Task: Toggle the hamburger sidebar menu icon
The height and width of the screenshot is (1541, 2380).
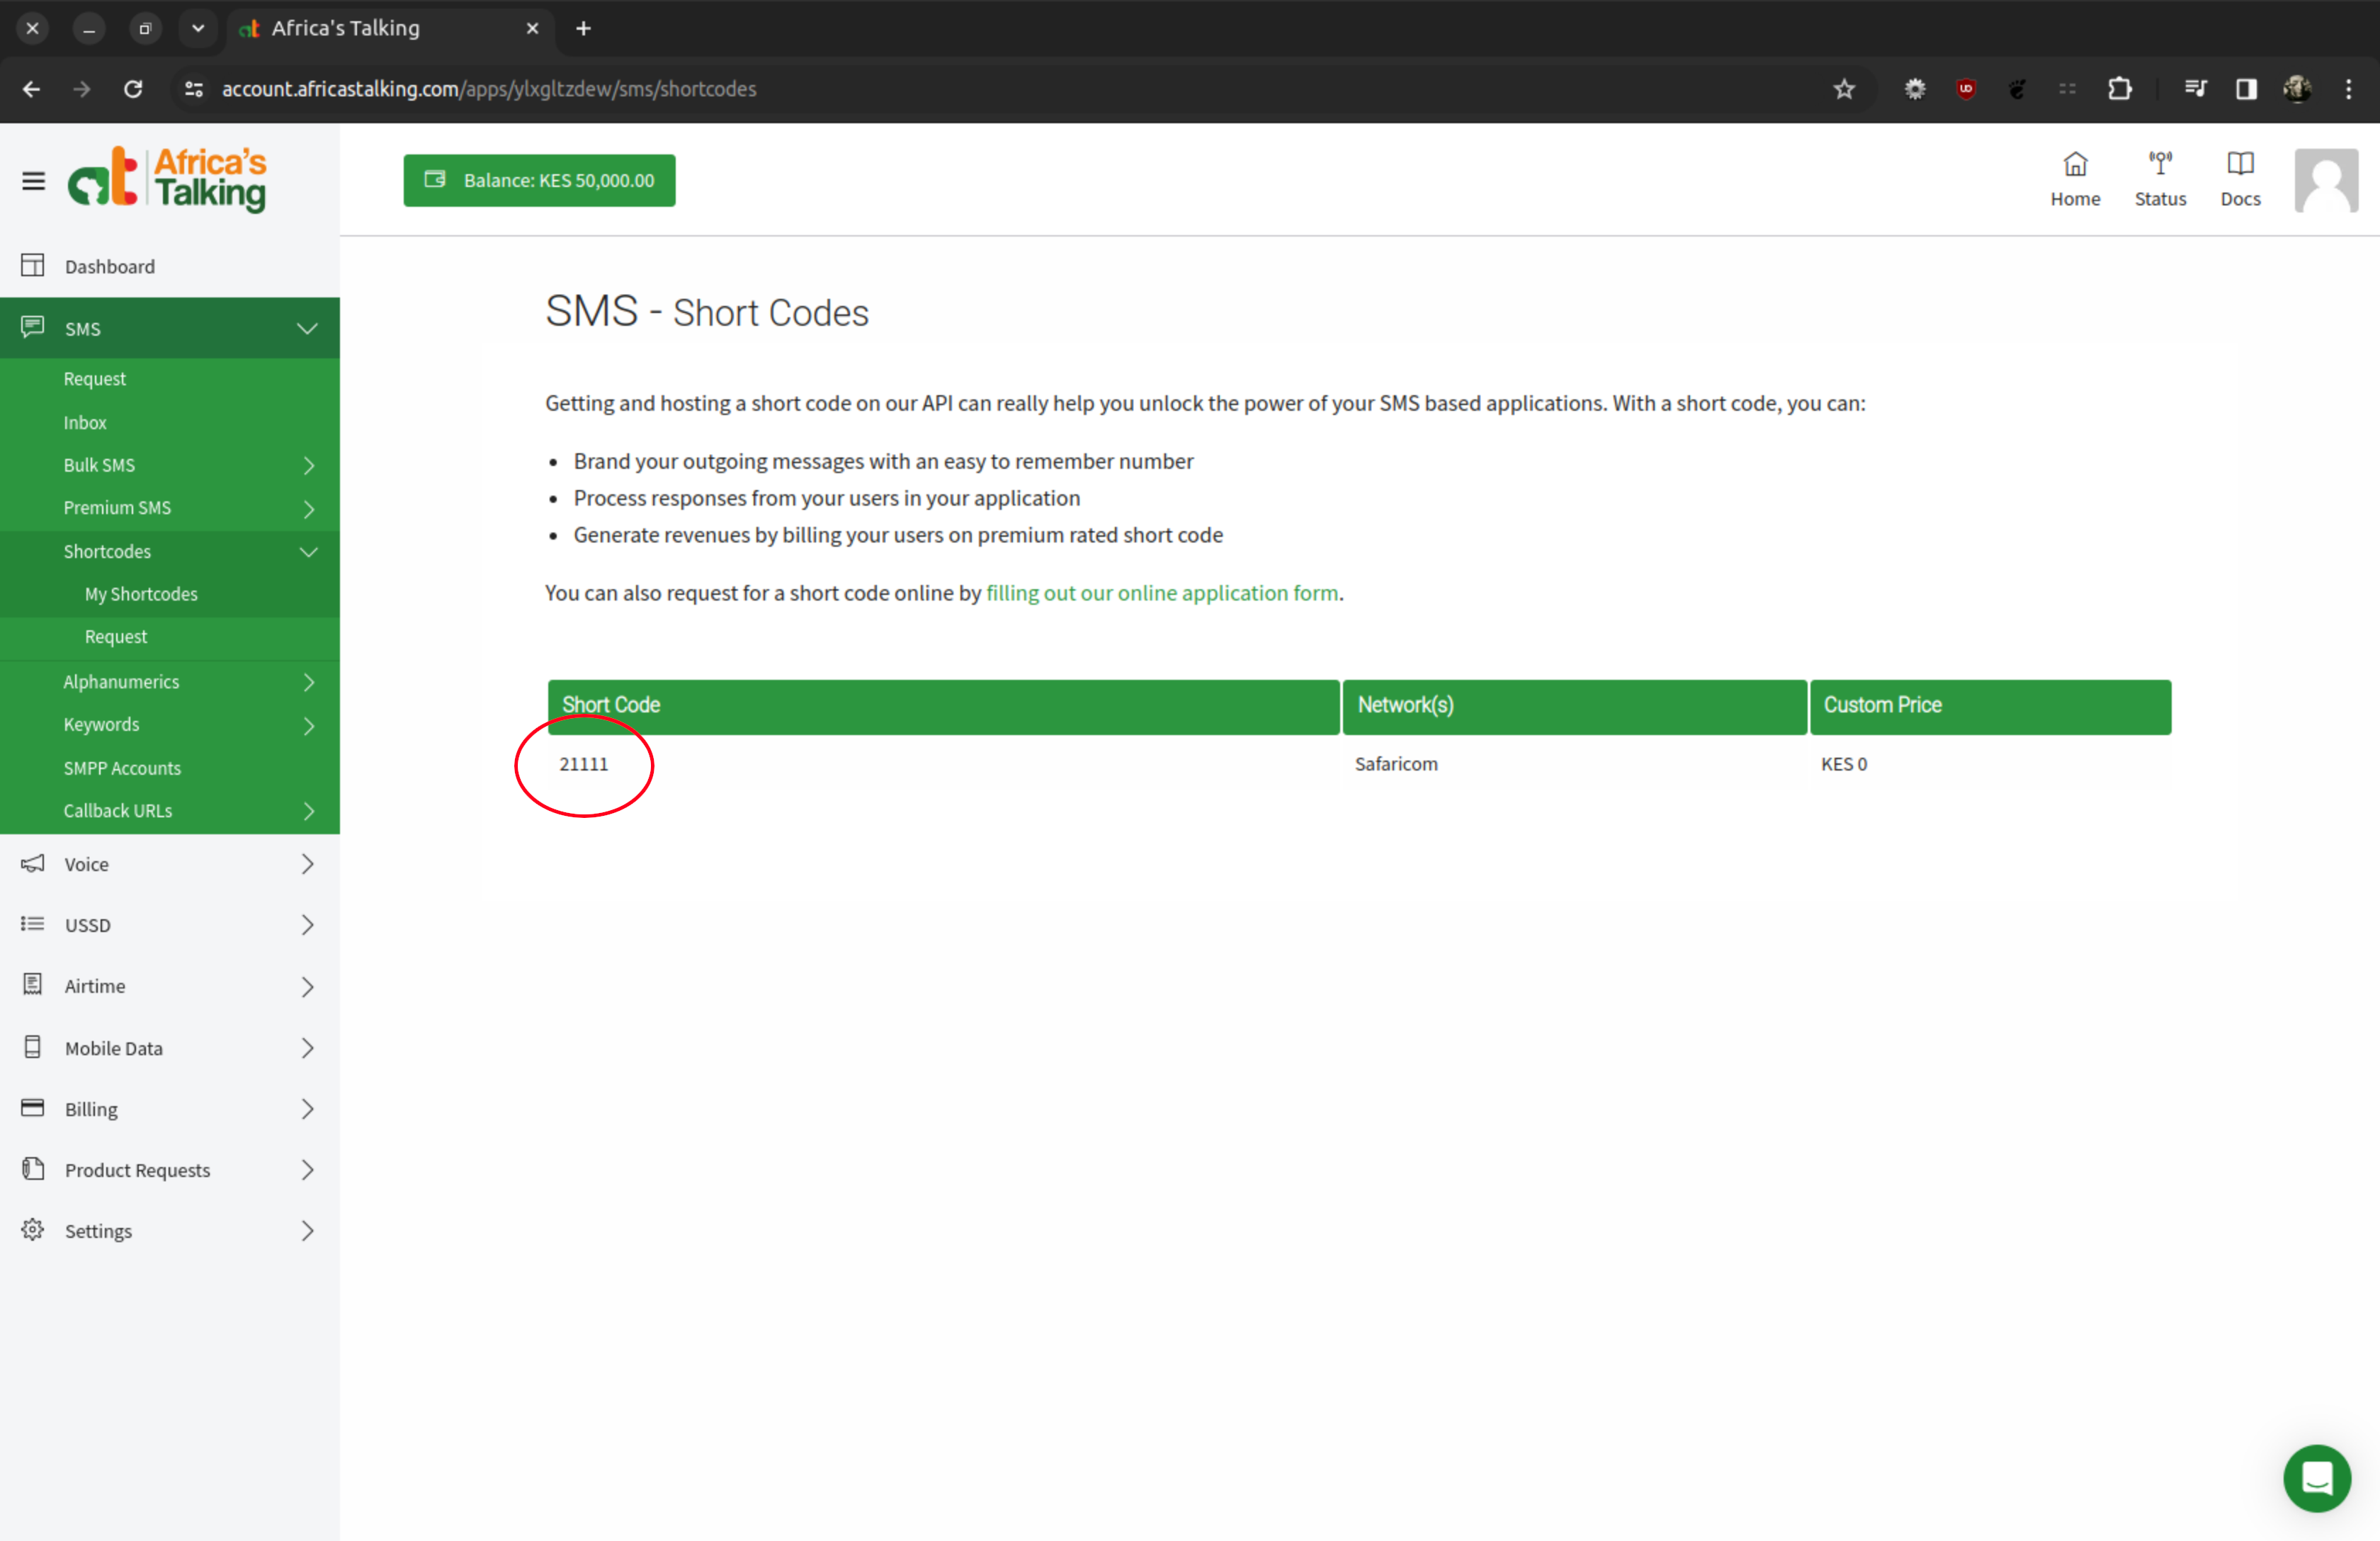Action: click(33, 181)
